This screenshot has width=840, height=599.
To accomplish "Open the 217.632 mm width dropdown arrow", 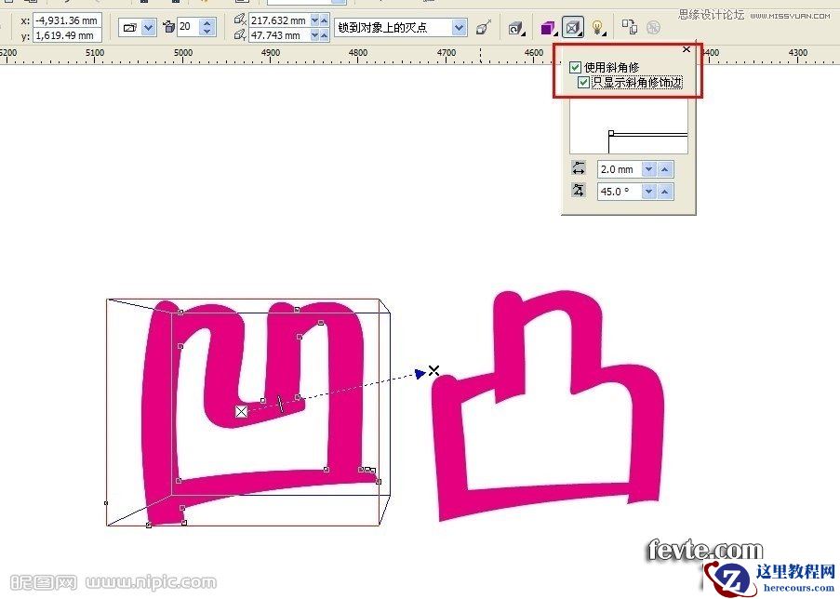I will [313, 20].
